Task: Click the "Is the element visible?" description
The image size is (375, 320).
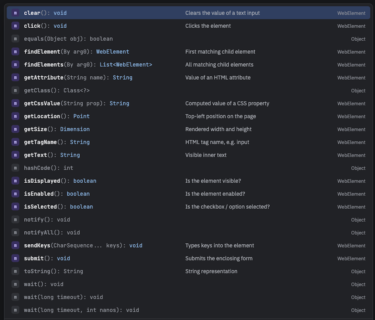Action: [213, 181]
